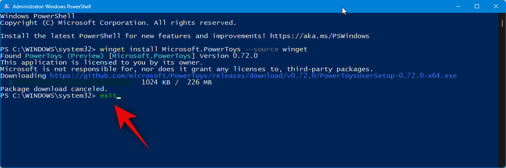The width and height of the screenshot is (506, 168).
Task: Click the "winget" command word after the prompt
Action: pos(112,49)
